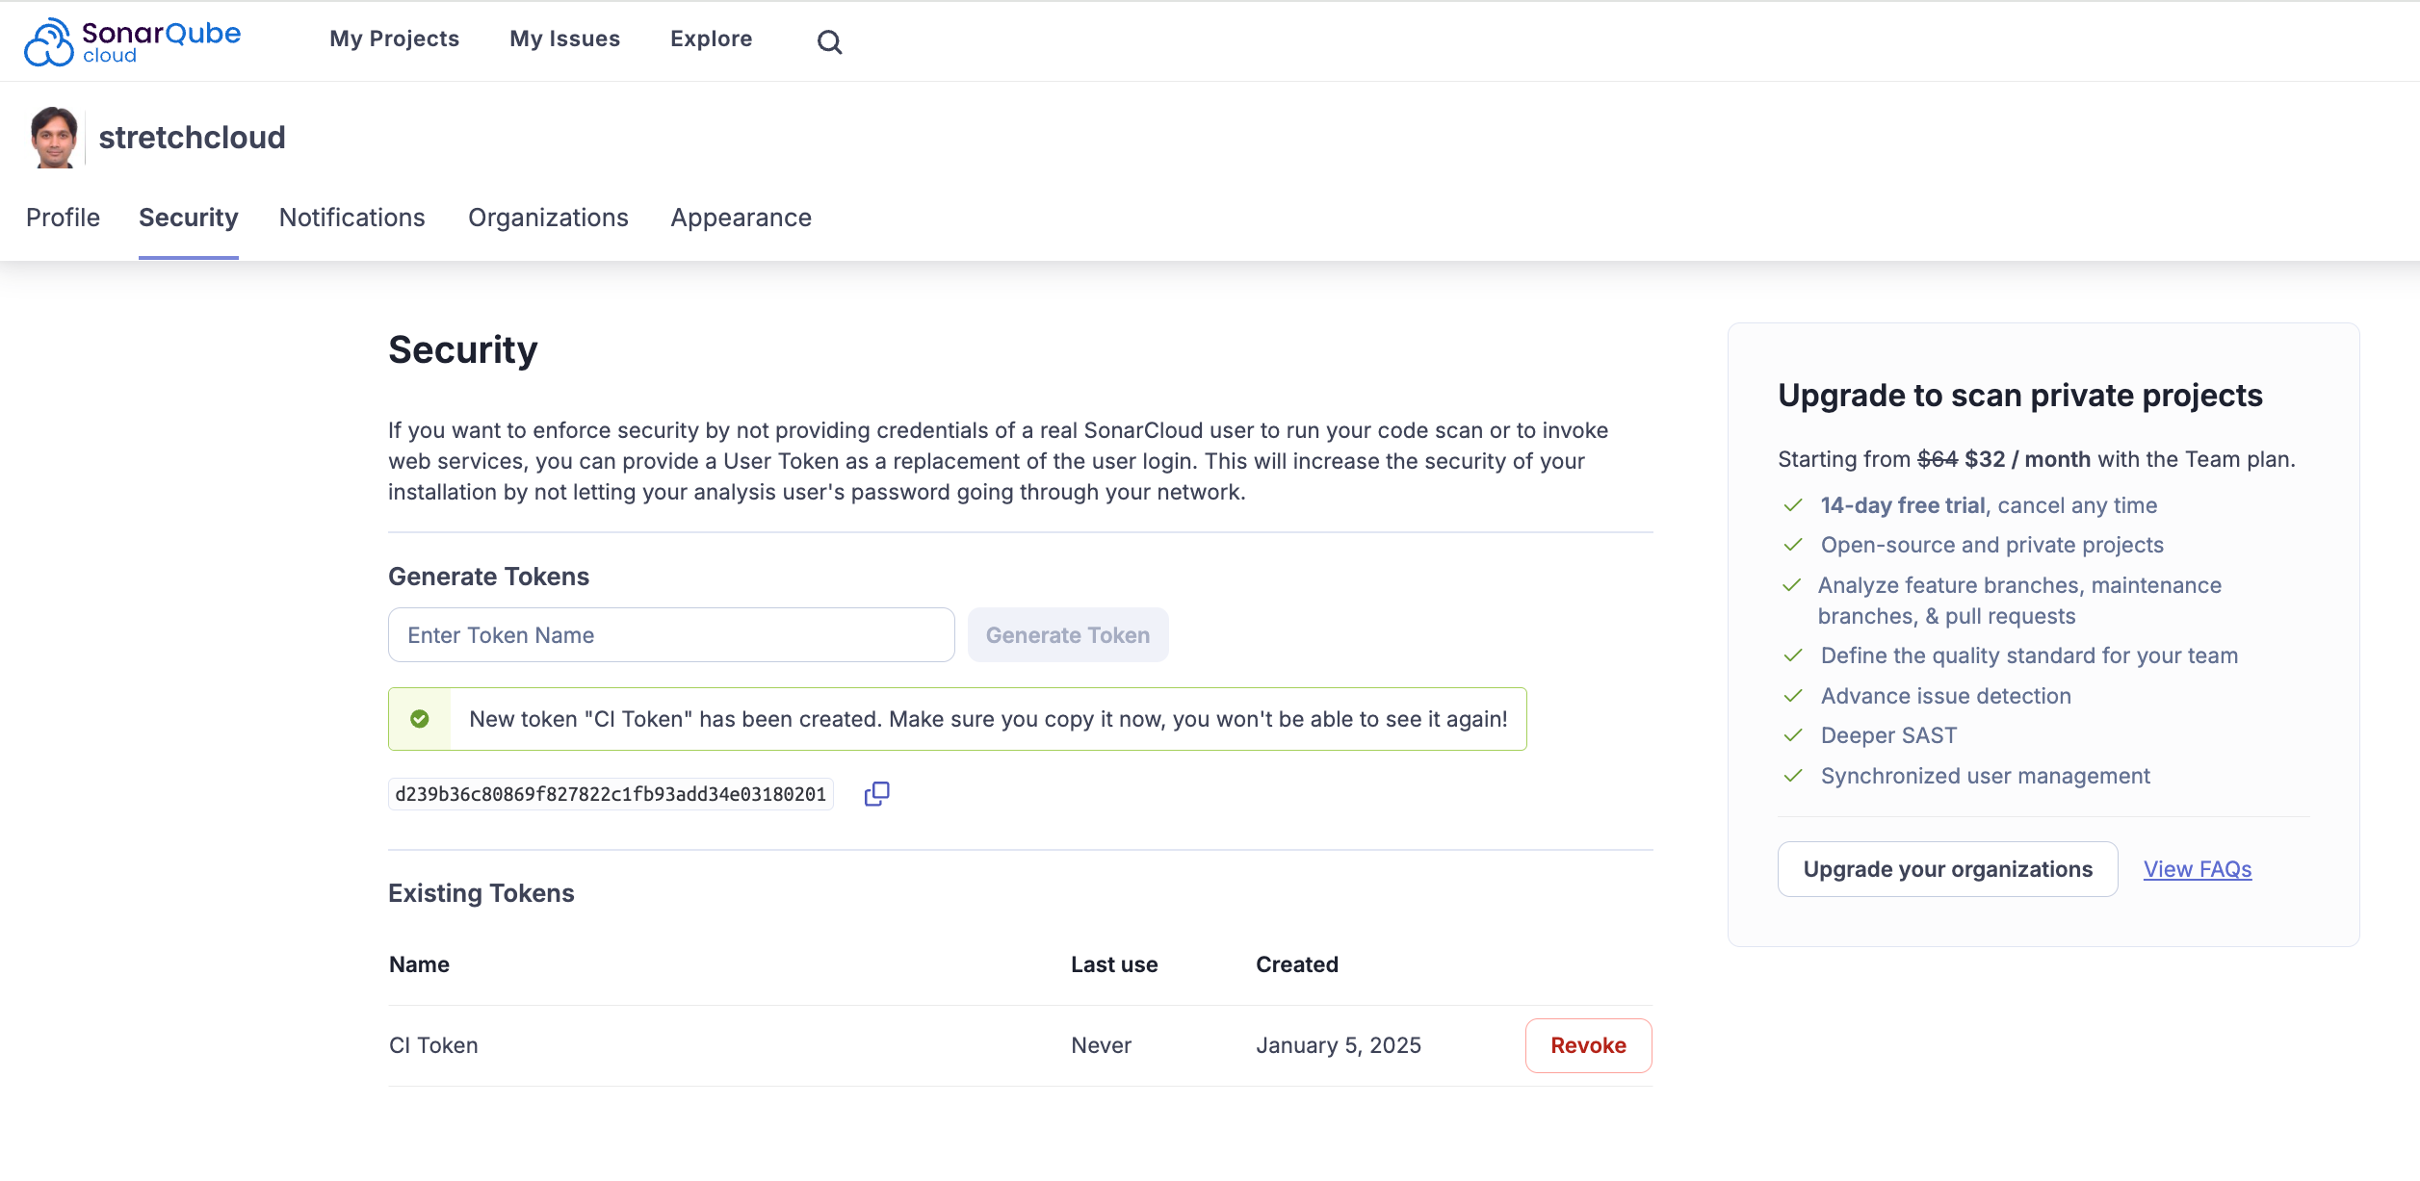Copy the generated token using copy icon
The width and height of the screenshot is (2420, 1181).
(875, 793)
